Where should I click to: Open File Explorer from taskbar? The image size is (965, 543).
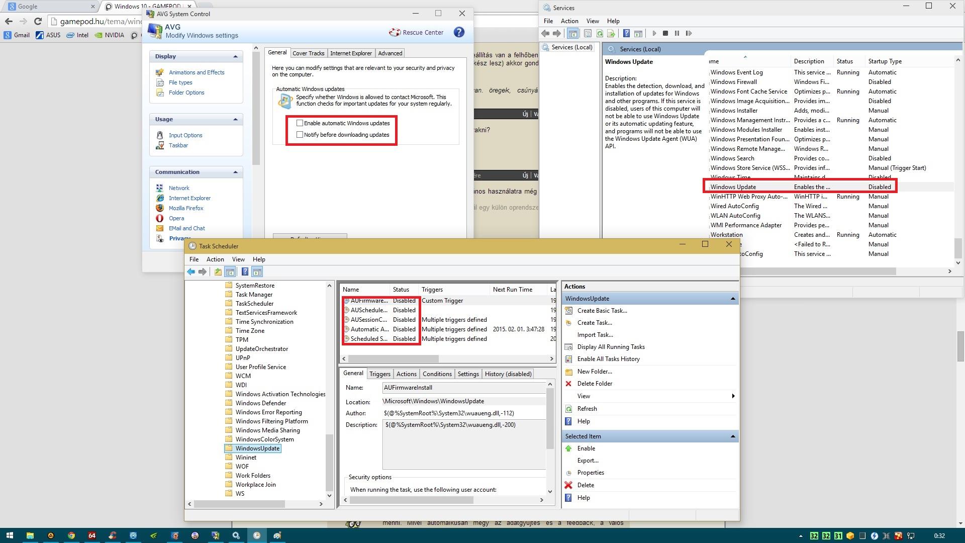[30, 535]
